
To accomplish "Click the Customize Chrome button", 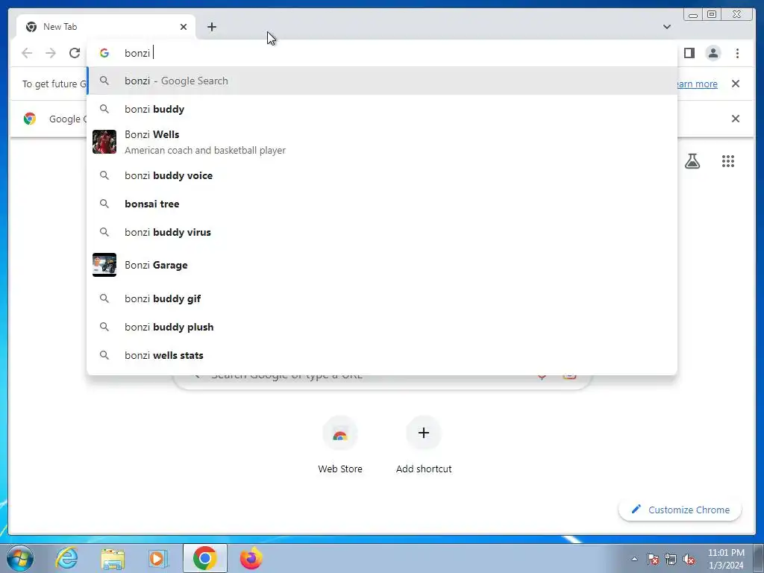I will point(680,510).
